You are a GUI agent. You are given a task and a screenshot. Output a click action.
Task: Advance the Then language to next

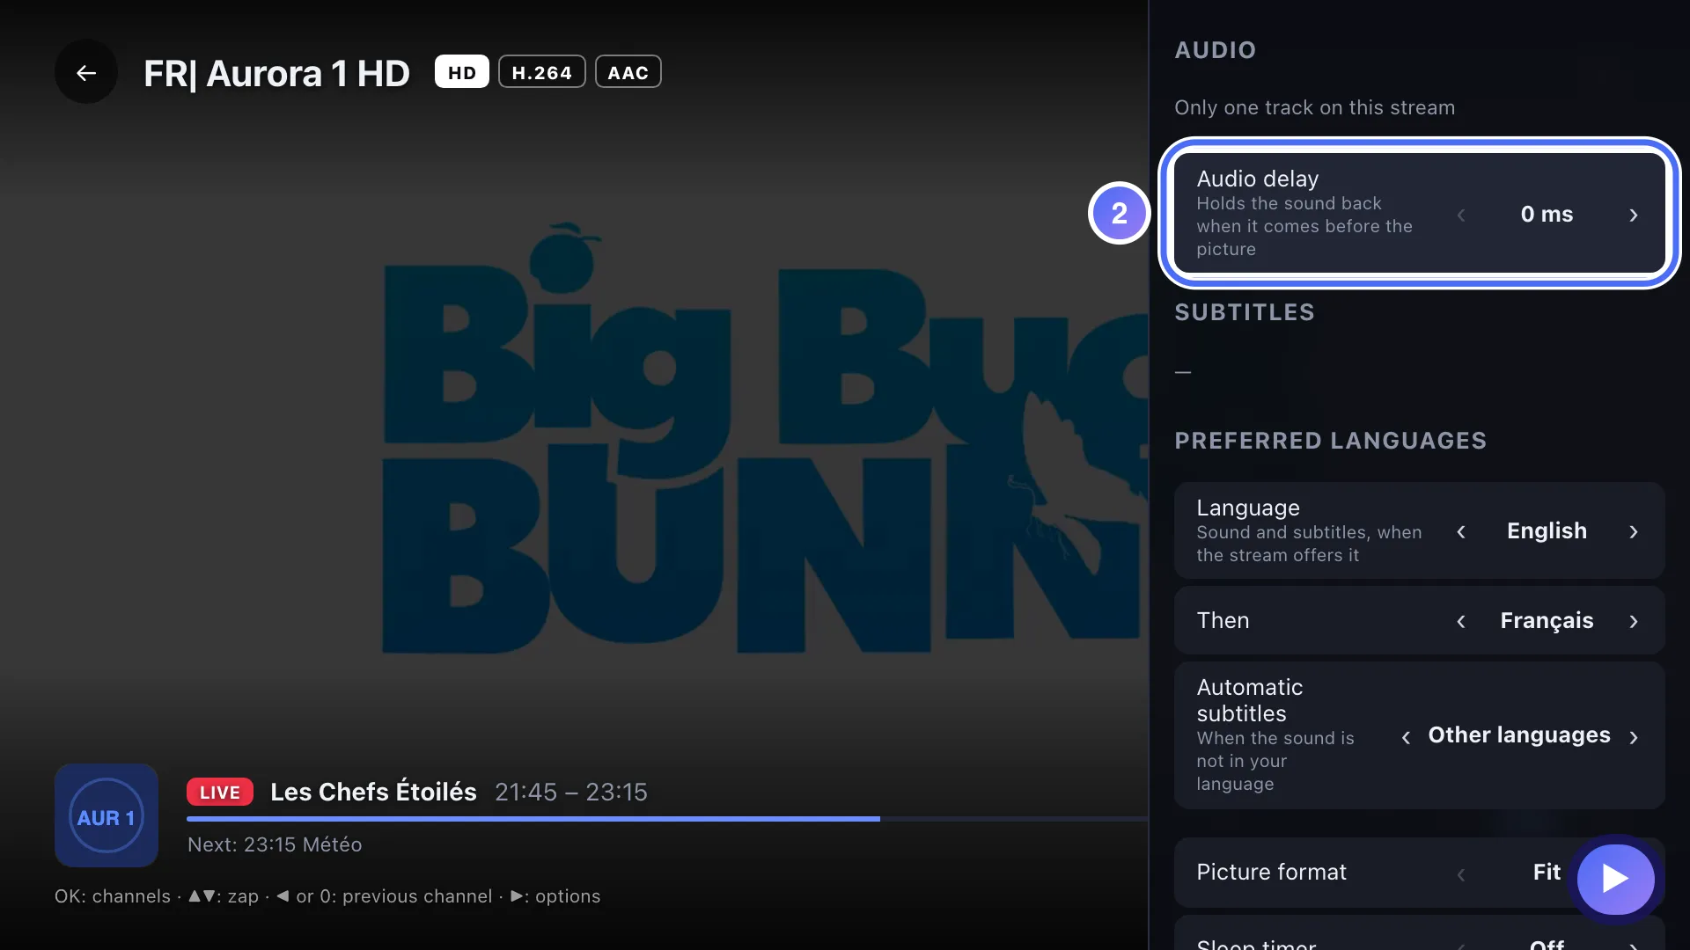click(1634, 621)
